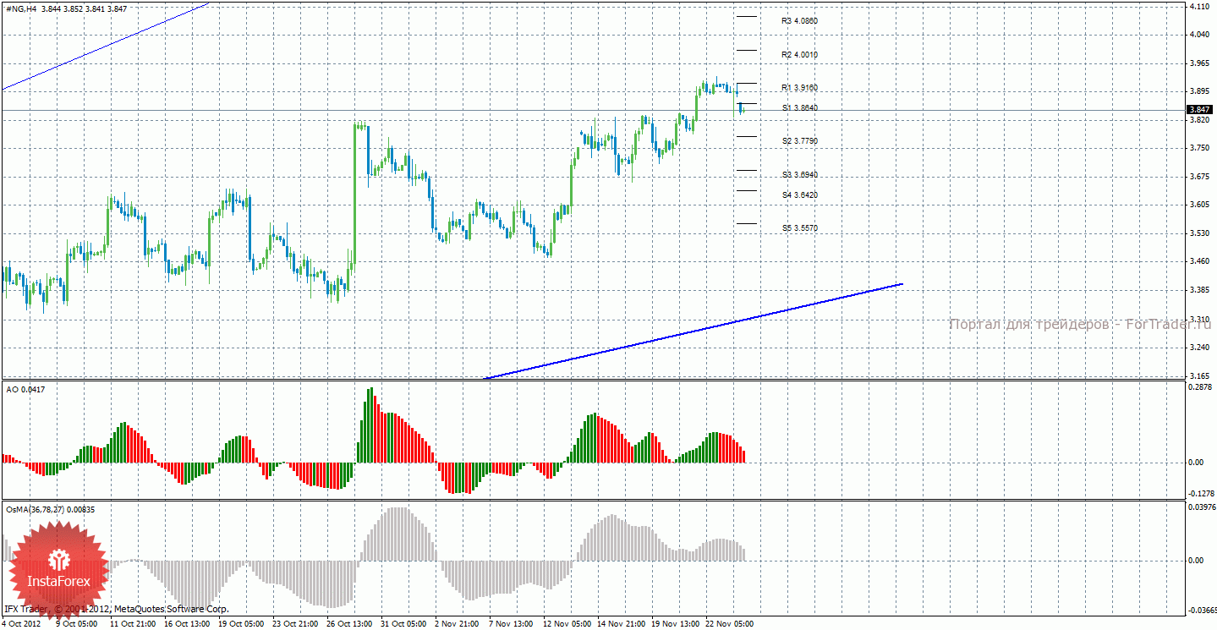Select the 16 Oct 13:00 time label
Image resolution: width=1217 pixels, height=630 pixels.
click(187, 624)
